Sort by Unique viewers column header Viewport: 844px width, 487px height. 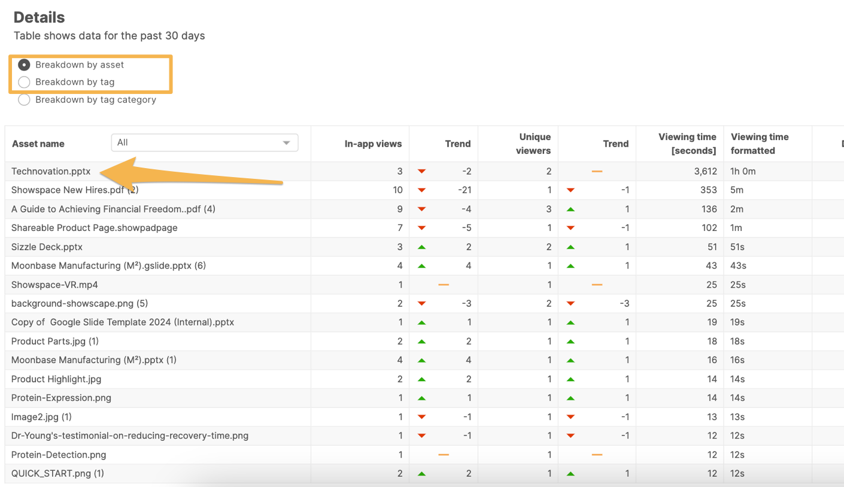click(x=533, y=144)
